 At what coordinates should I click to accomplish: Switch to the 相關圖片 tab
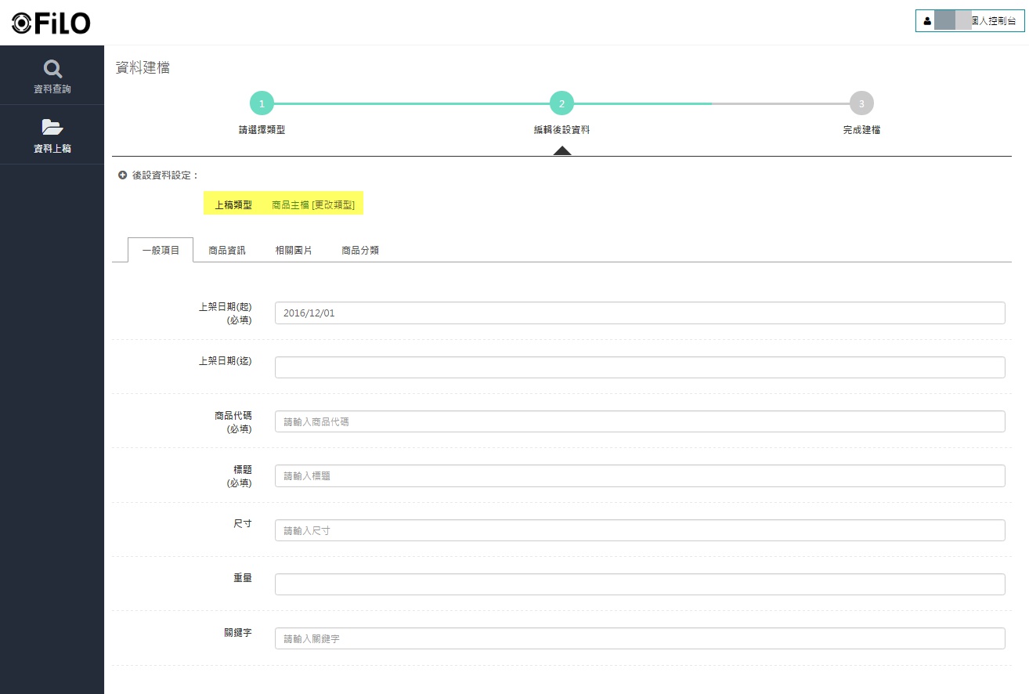click(294, 251)
